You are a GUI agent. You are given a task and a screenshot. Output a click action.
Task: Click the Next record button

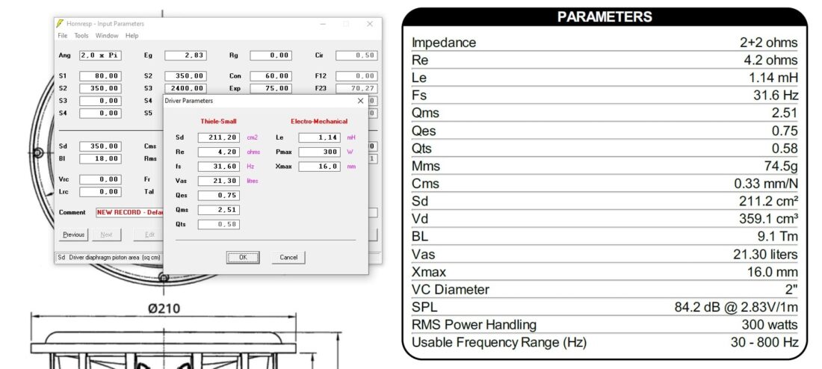point(106,235)
